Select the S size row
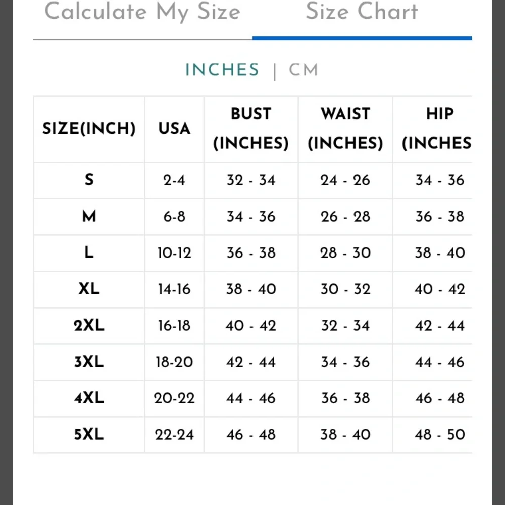The image size is (505, 505). [x=89, y=180]
